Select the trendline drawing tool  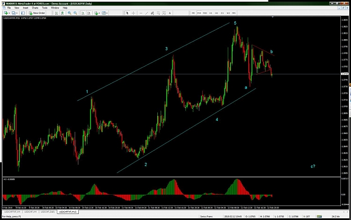coord(147,13)
